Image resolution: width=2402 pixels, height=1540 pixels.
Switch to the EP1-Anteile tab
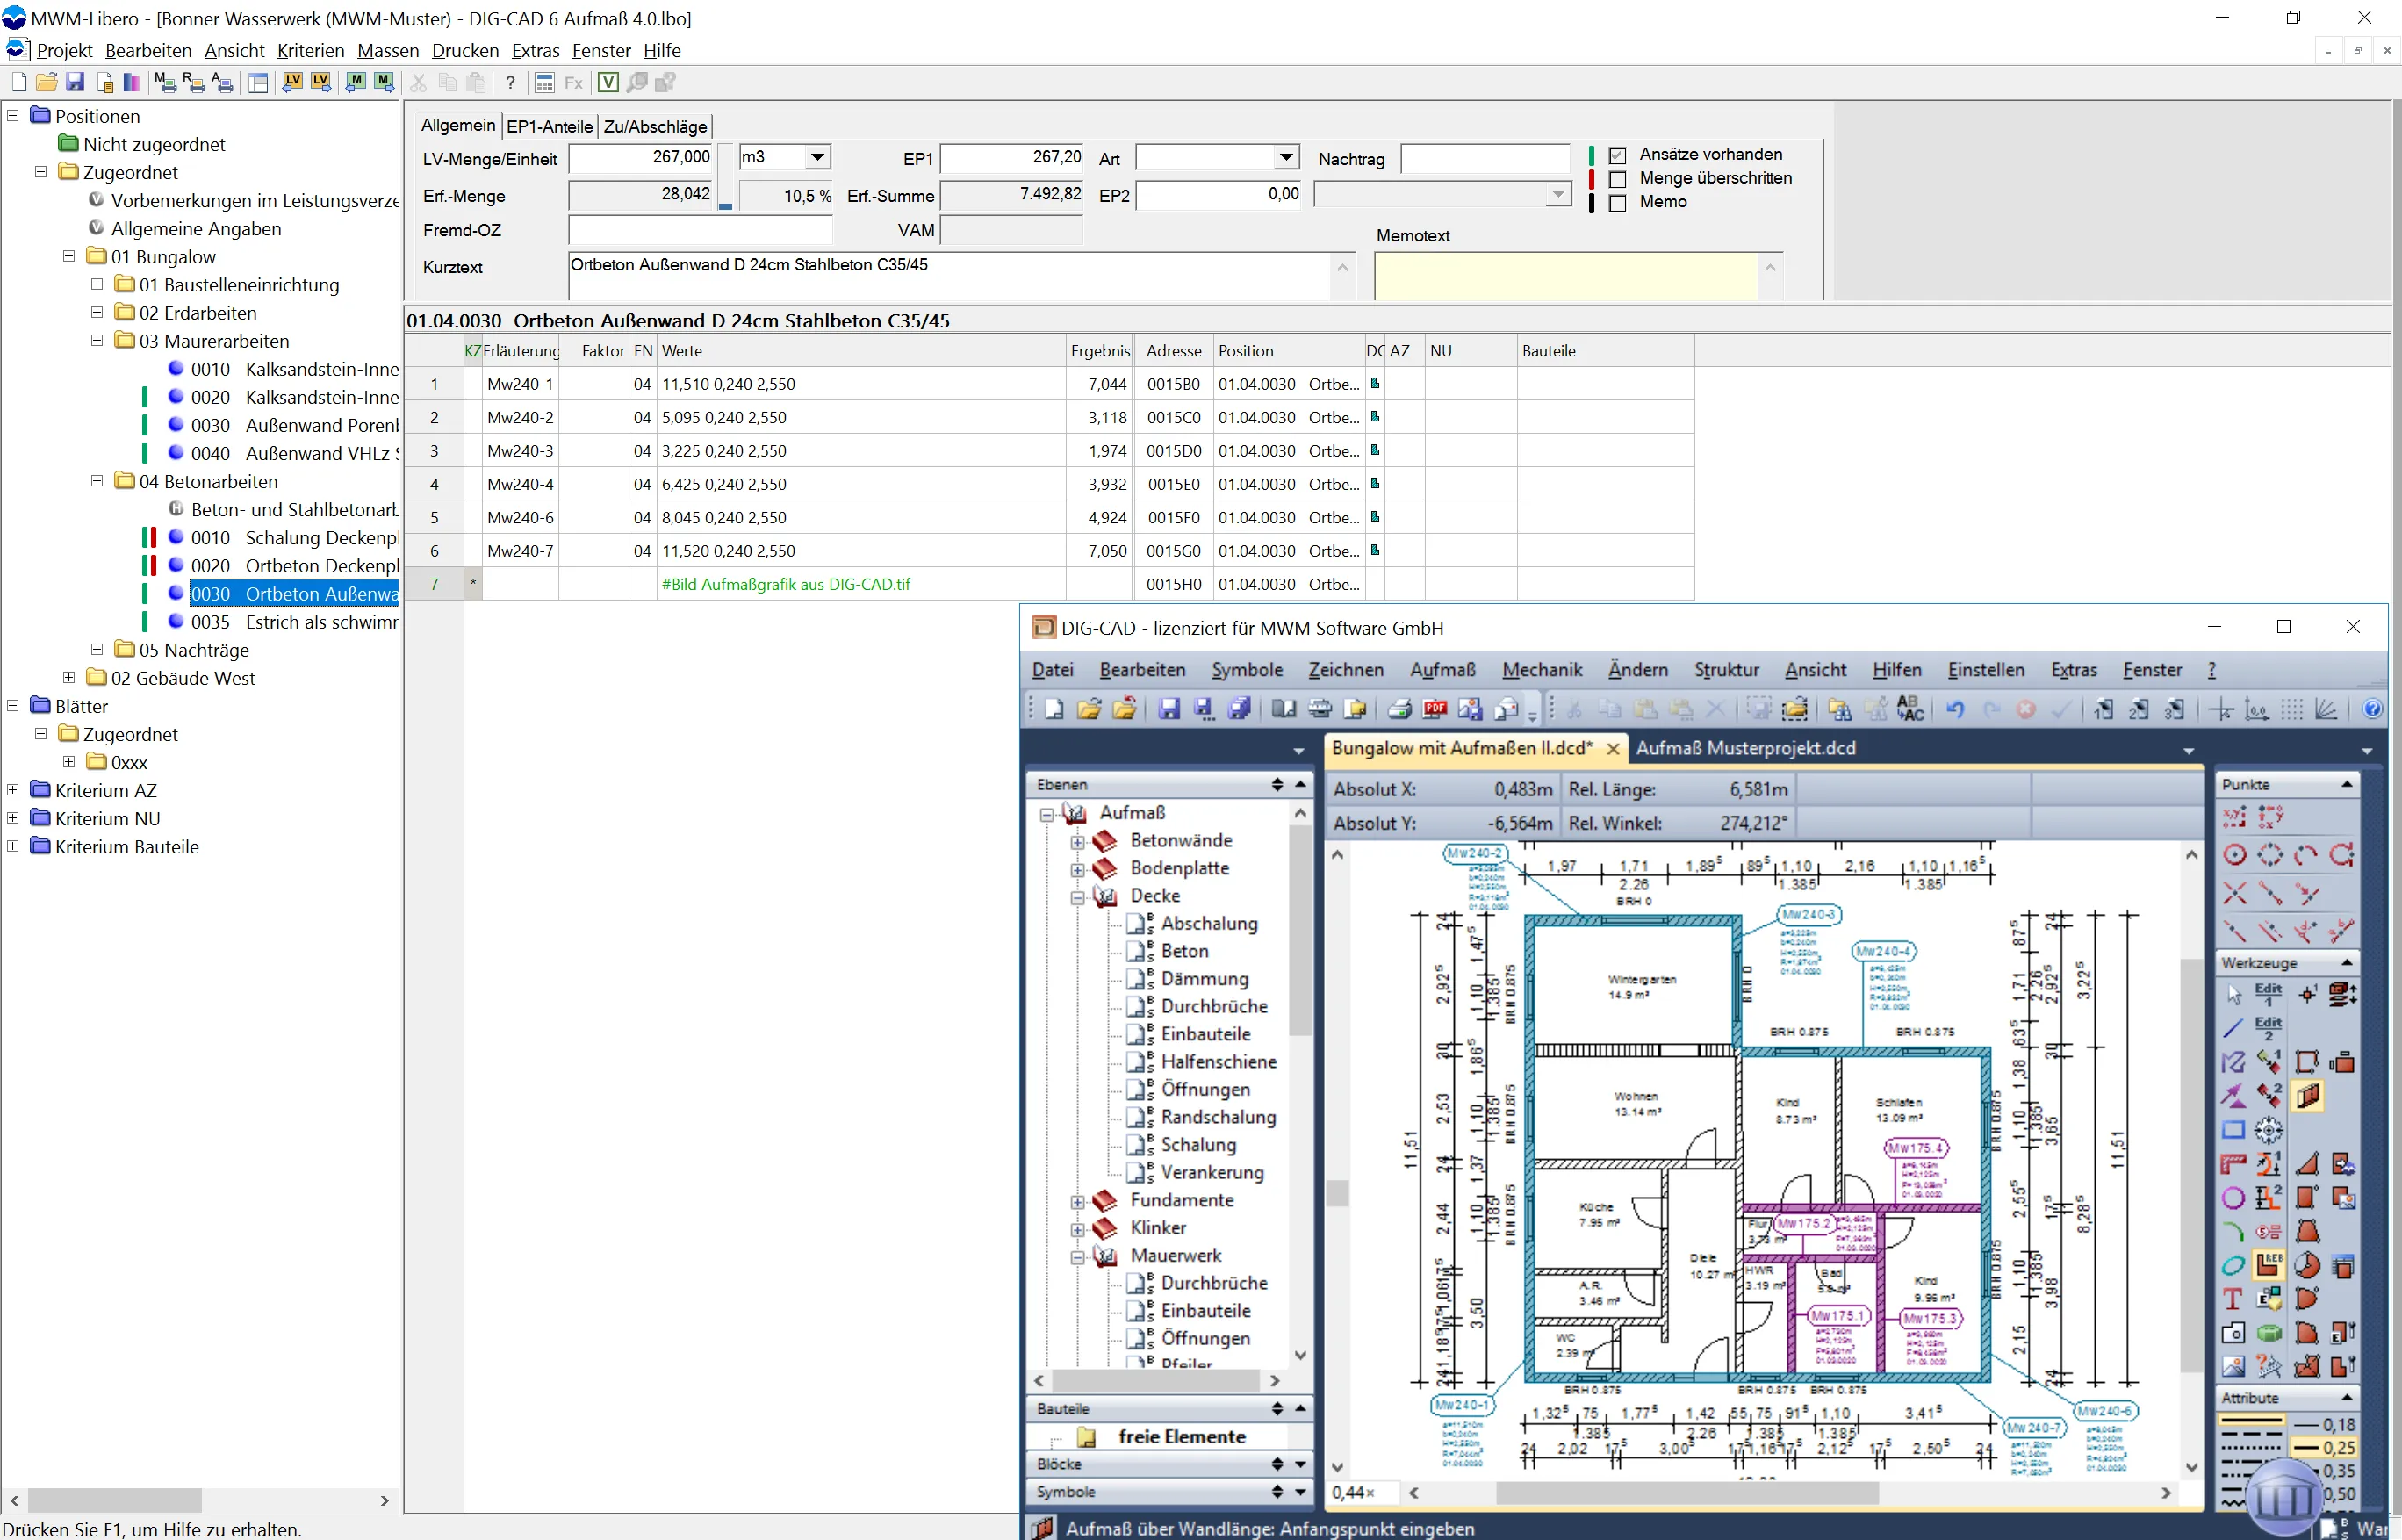point(550,127)
